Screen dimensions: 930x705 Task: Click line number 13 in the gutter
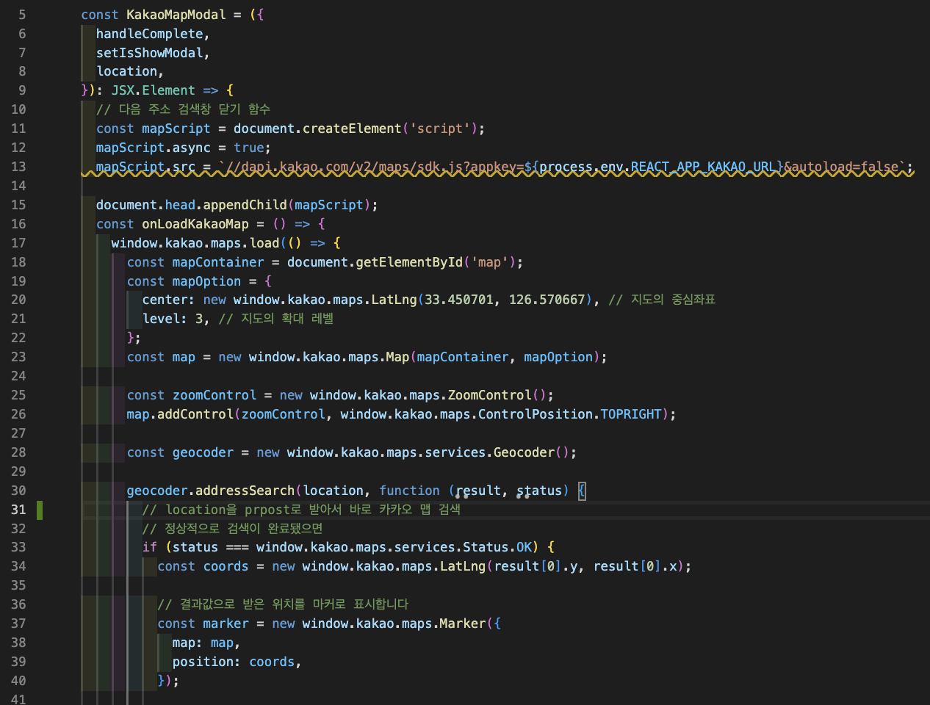pos(18,167)
